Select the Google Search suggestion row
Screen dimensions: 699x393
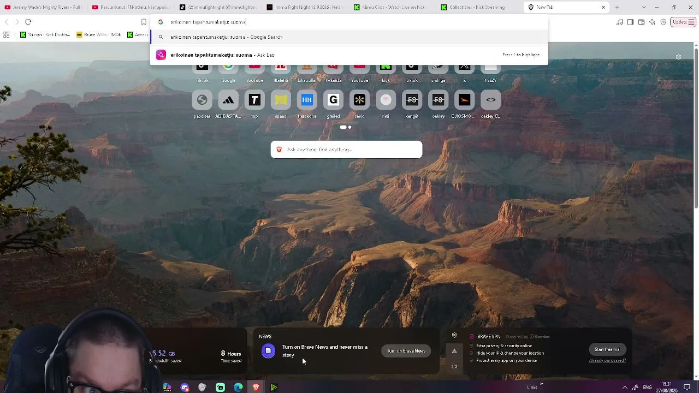pyautogui.click(x=349, y=37)
